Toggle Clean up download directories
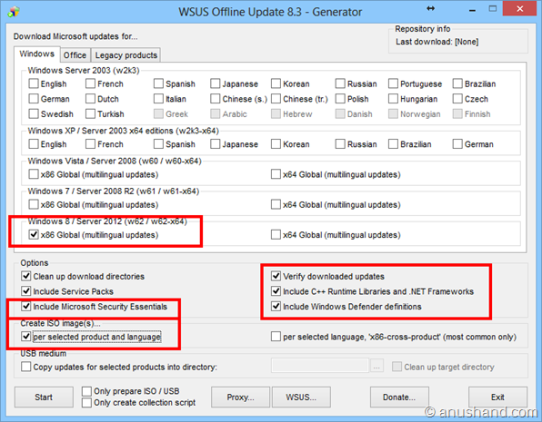Screen dimensions: 542x422 (x=26, y=276)
